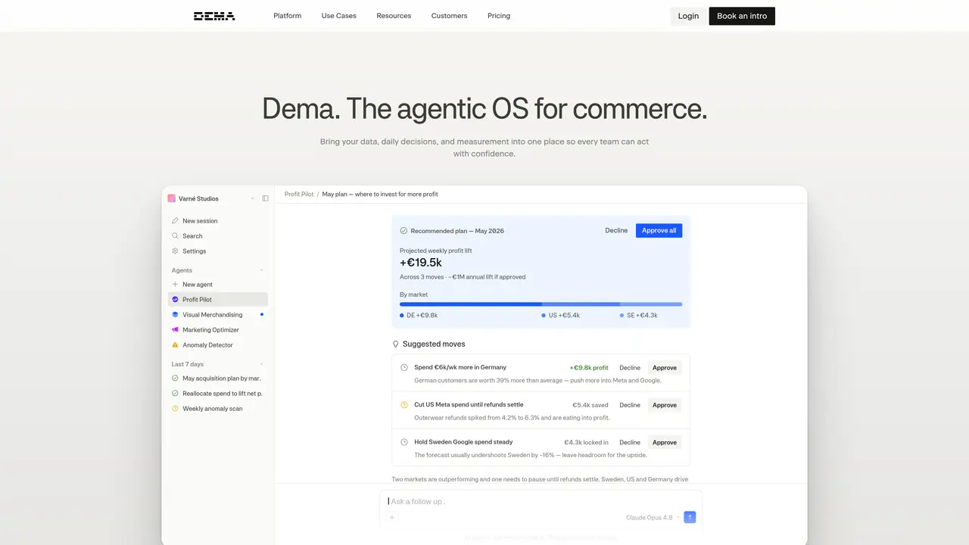Click the Dema logo in header

click(x=214, y=16)
